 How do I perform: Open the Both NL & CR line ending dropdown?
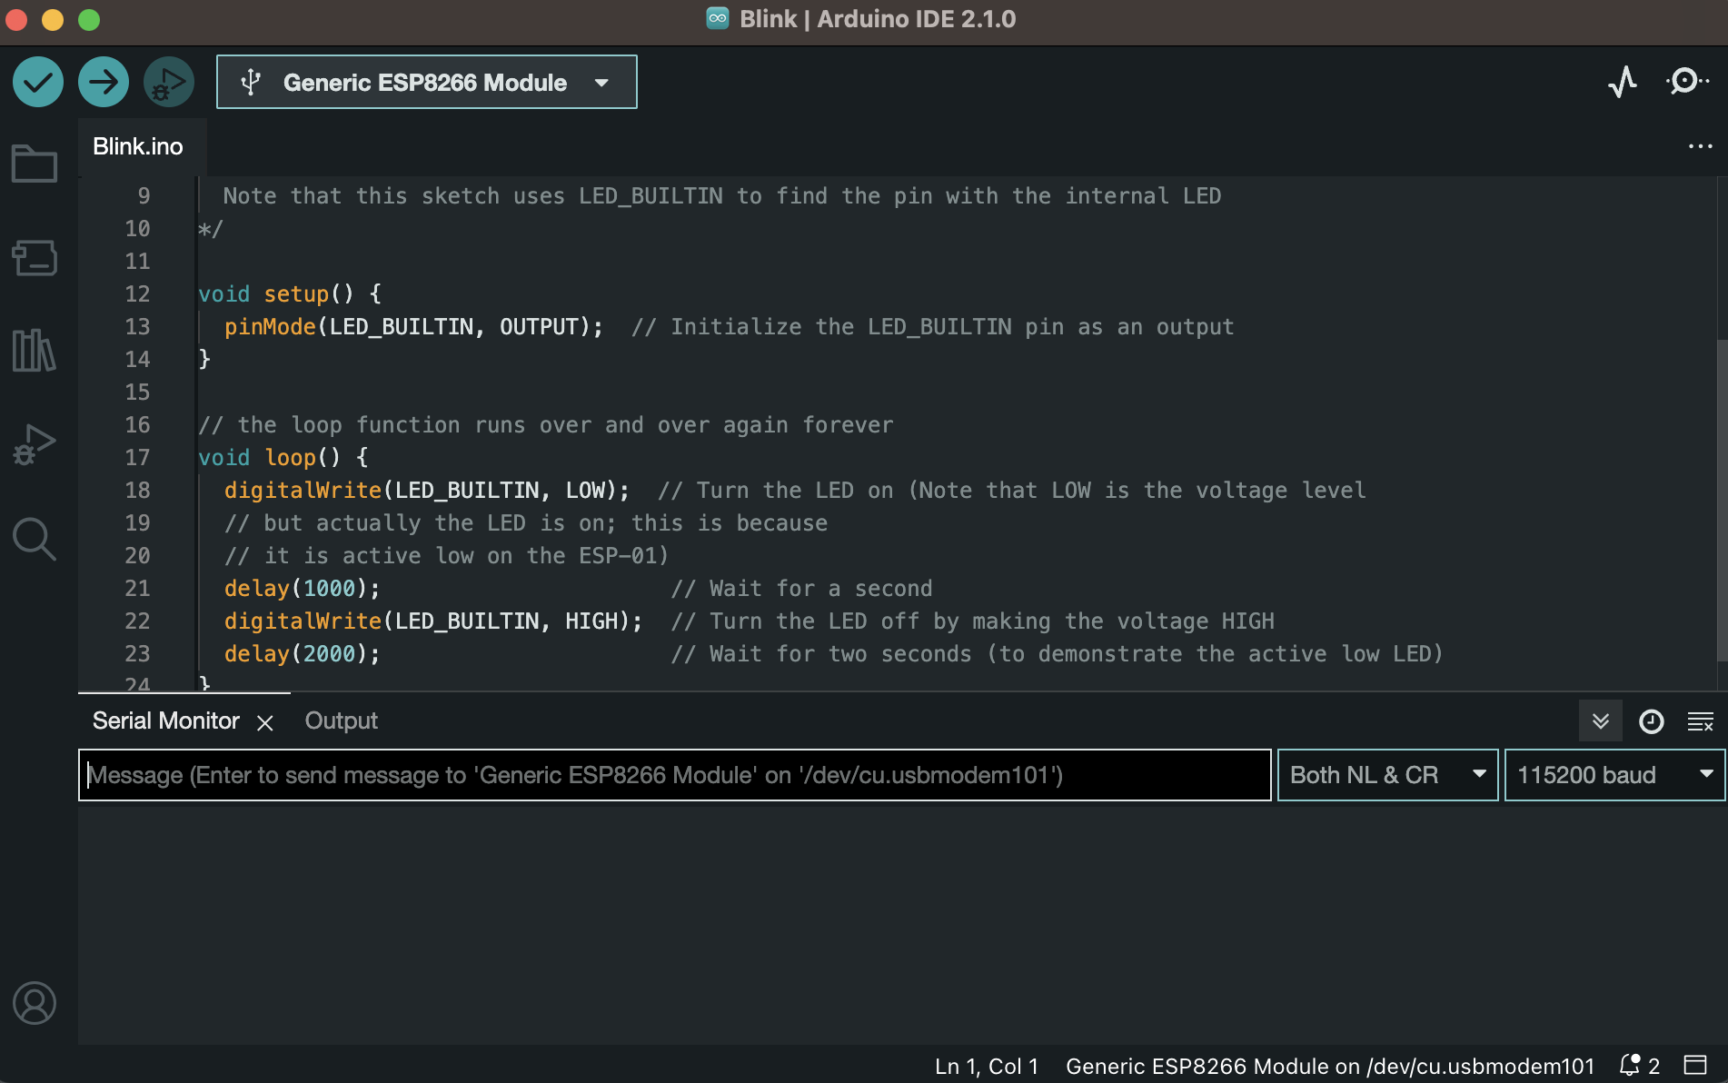click(1387, 775)
